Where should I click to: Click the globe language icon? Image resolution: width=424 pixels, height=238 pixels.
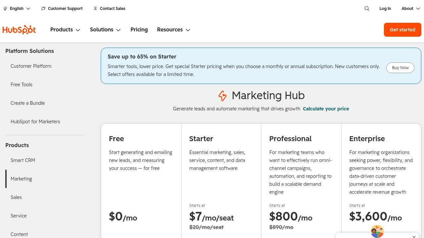coord(5,9)
